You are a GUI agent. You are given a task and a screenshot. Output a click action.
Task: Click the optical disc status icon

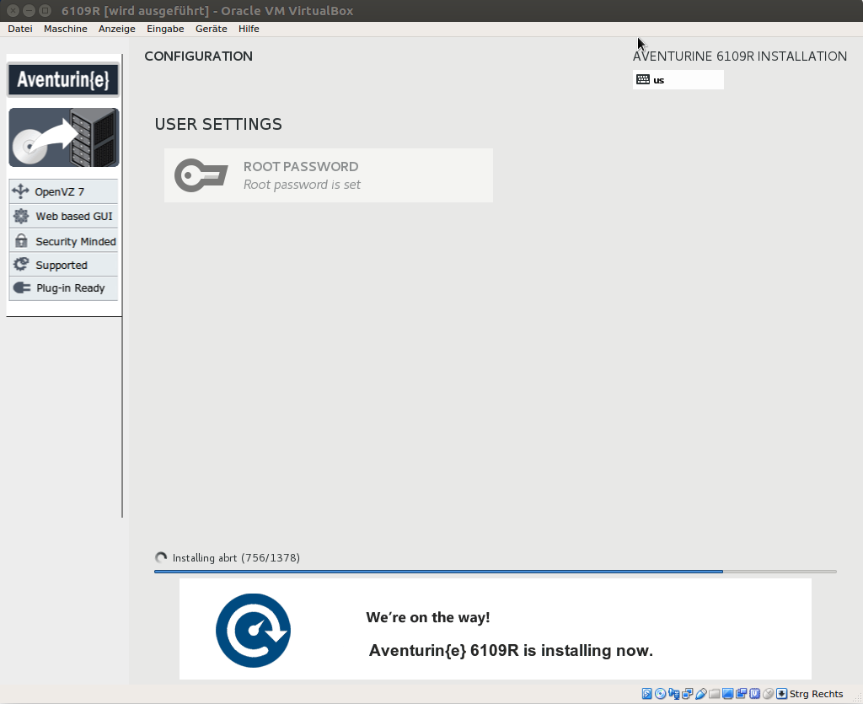[x=661, y=694]
